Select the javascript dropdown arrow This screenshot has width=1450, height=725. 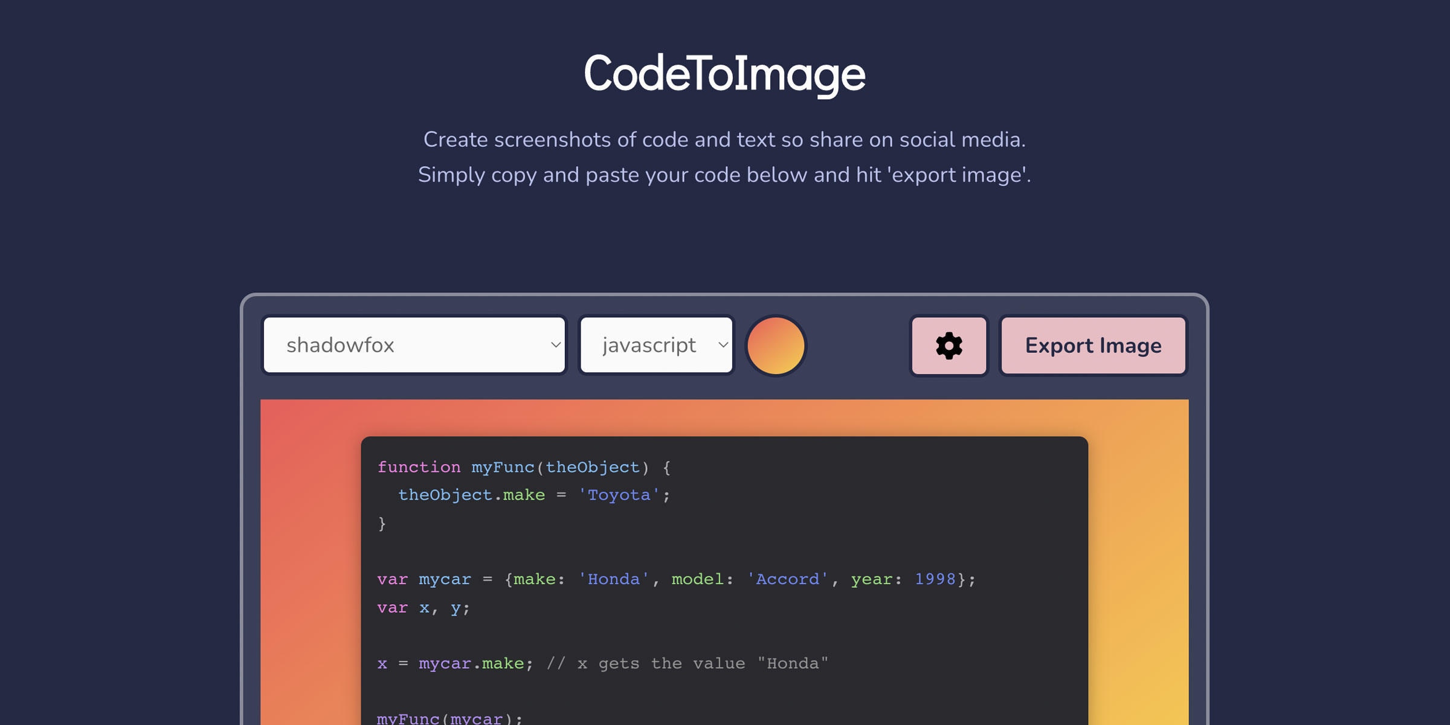click(x=723, y=345)
